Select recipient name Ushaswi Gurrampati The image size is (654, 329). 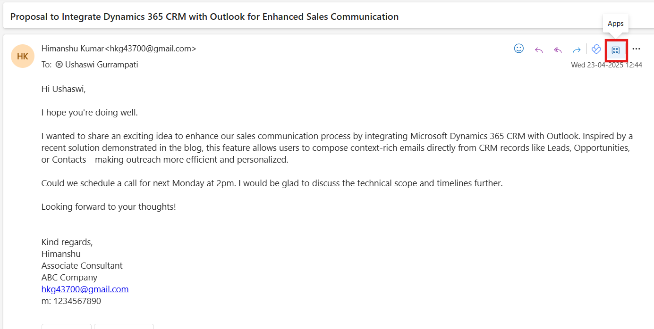(102, 65)
